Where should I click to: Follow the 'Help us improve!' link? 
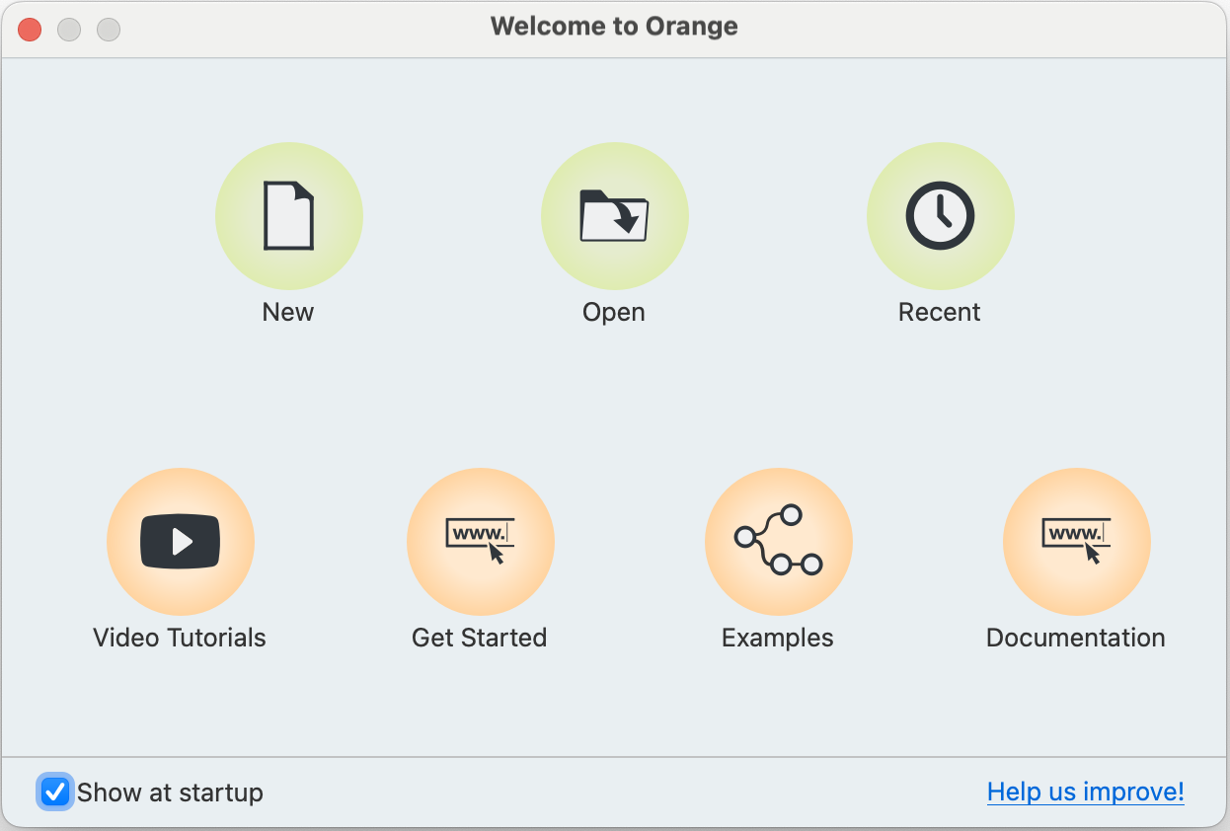pyautogui.click(x=1085, y=792)
